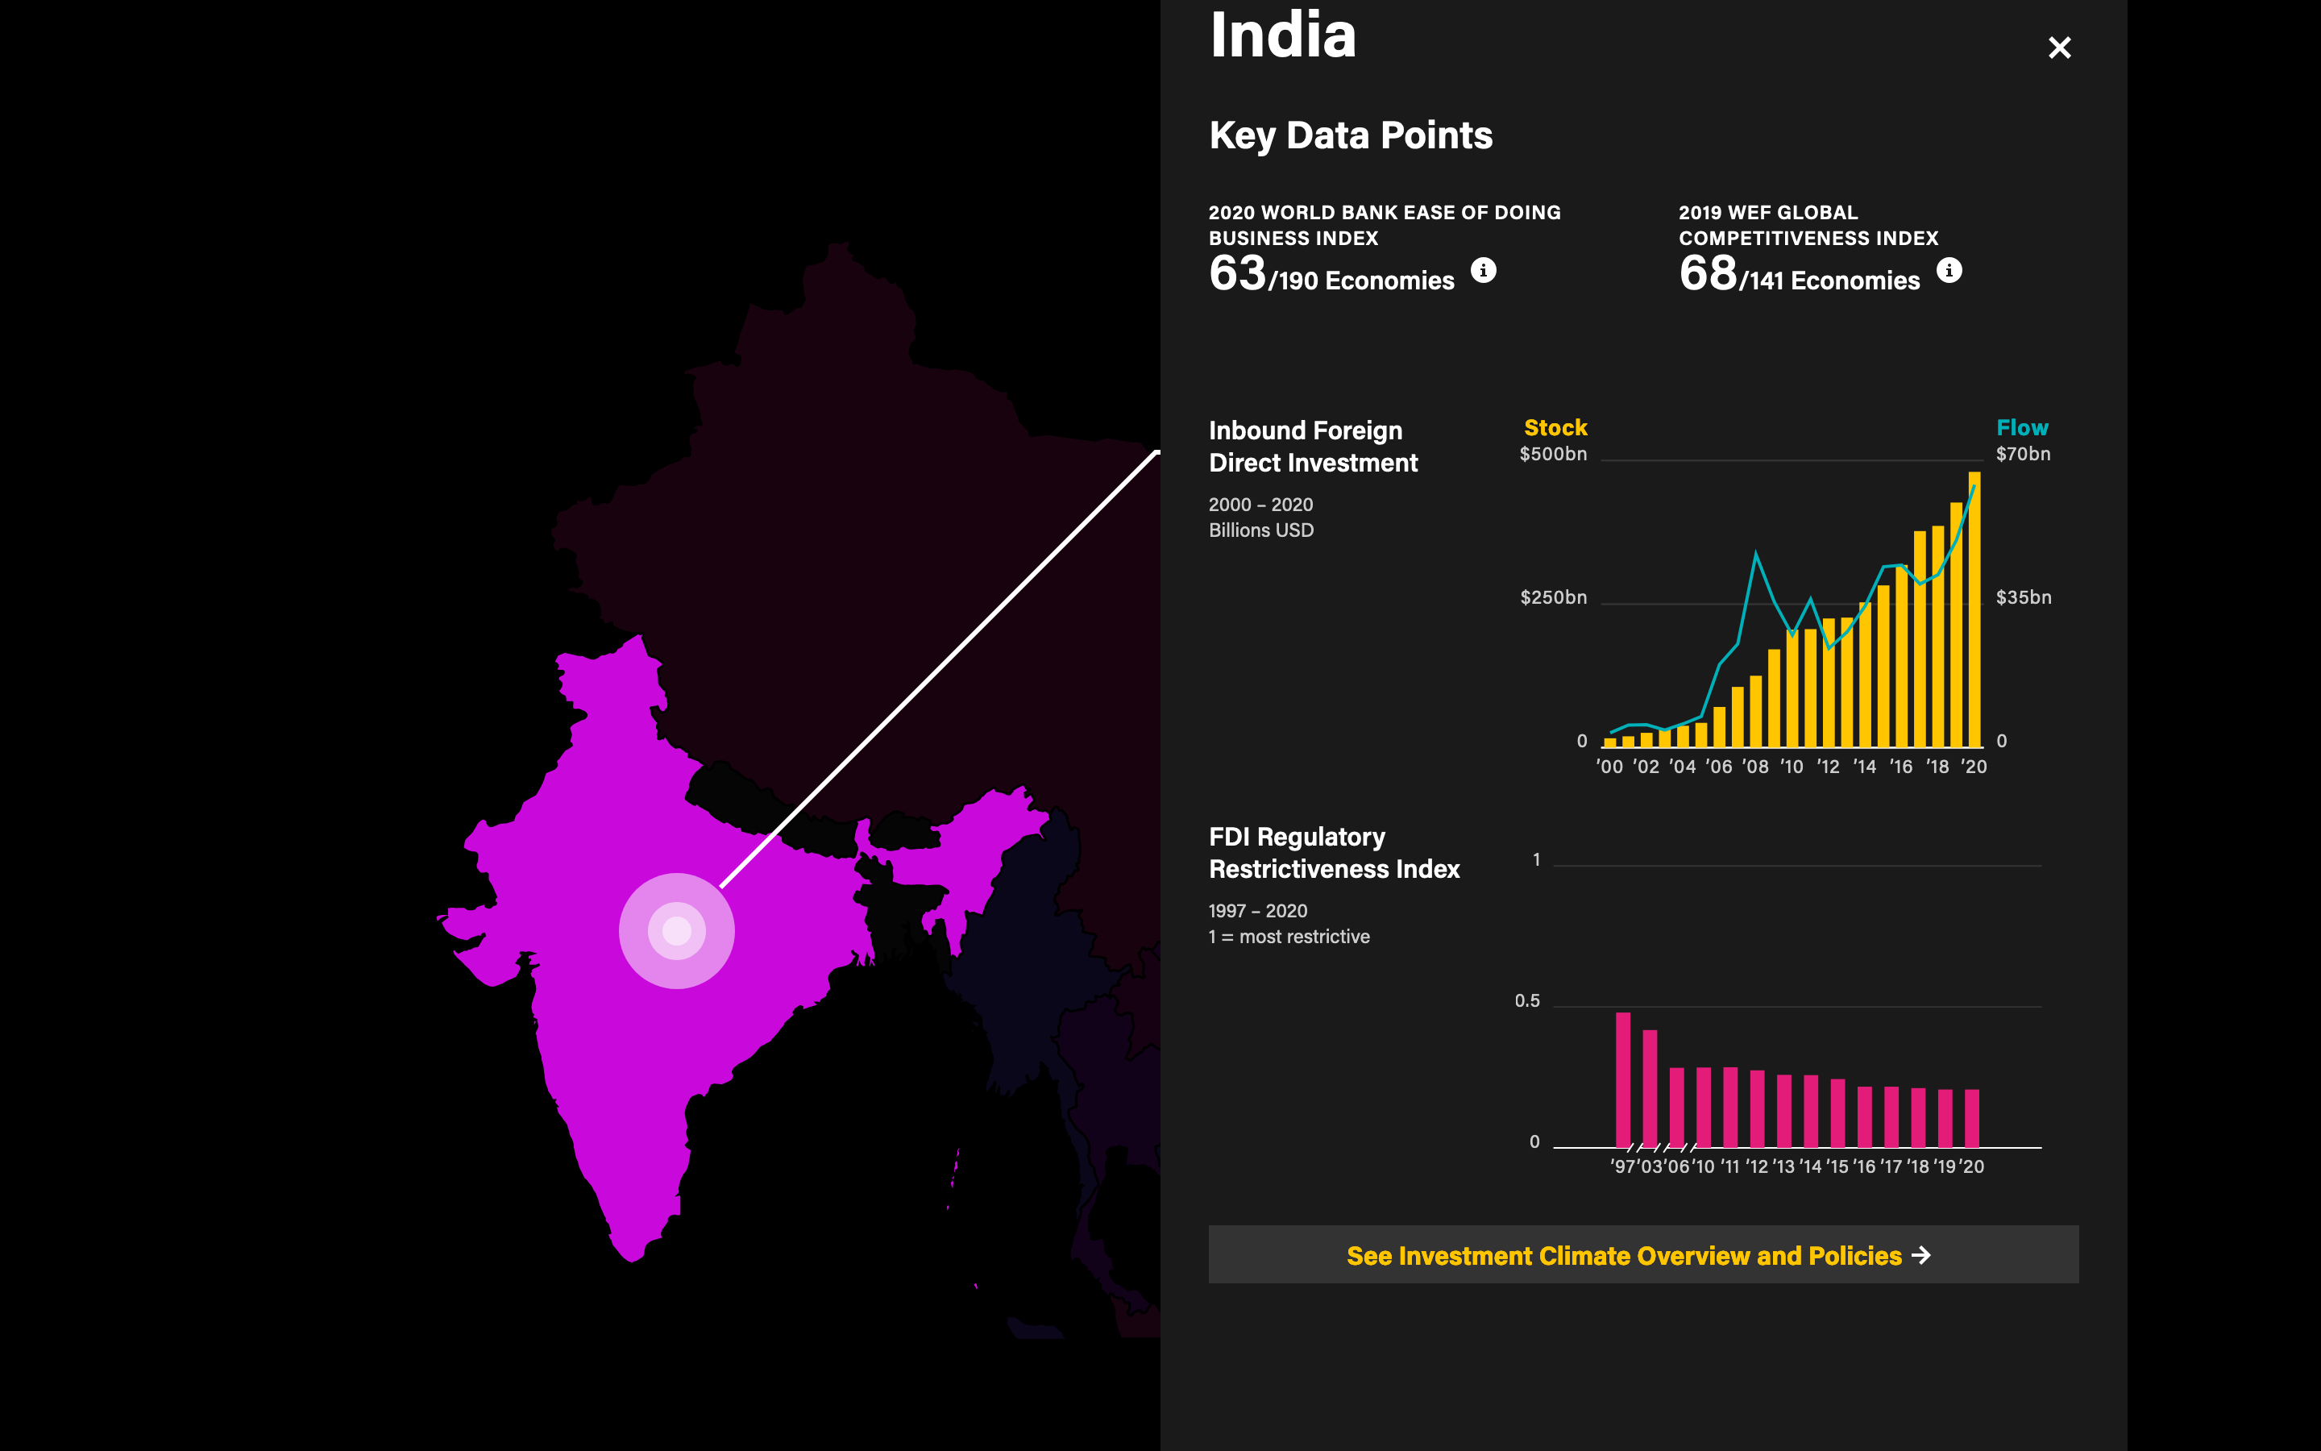
Task: Open Ease of Doing Business info tooltip
Action: click(1483, 271)
